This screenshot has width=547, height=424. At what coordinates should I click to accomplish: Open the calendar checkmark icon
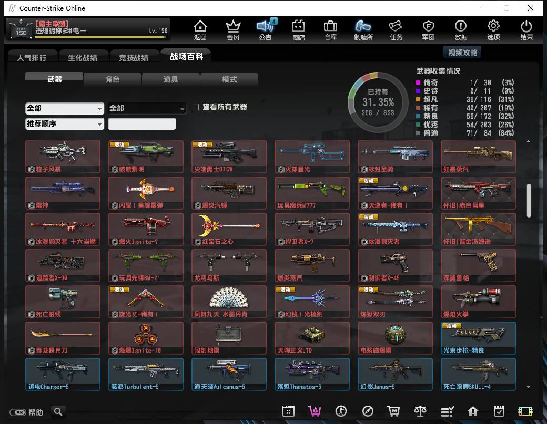pos(499,411)
